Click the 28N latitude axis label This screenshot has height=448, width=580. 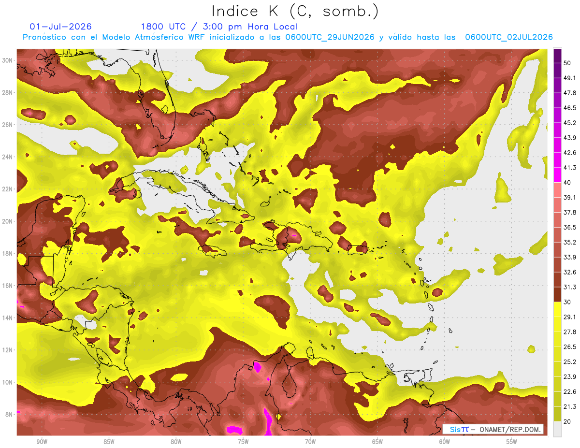(8, 92)
